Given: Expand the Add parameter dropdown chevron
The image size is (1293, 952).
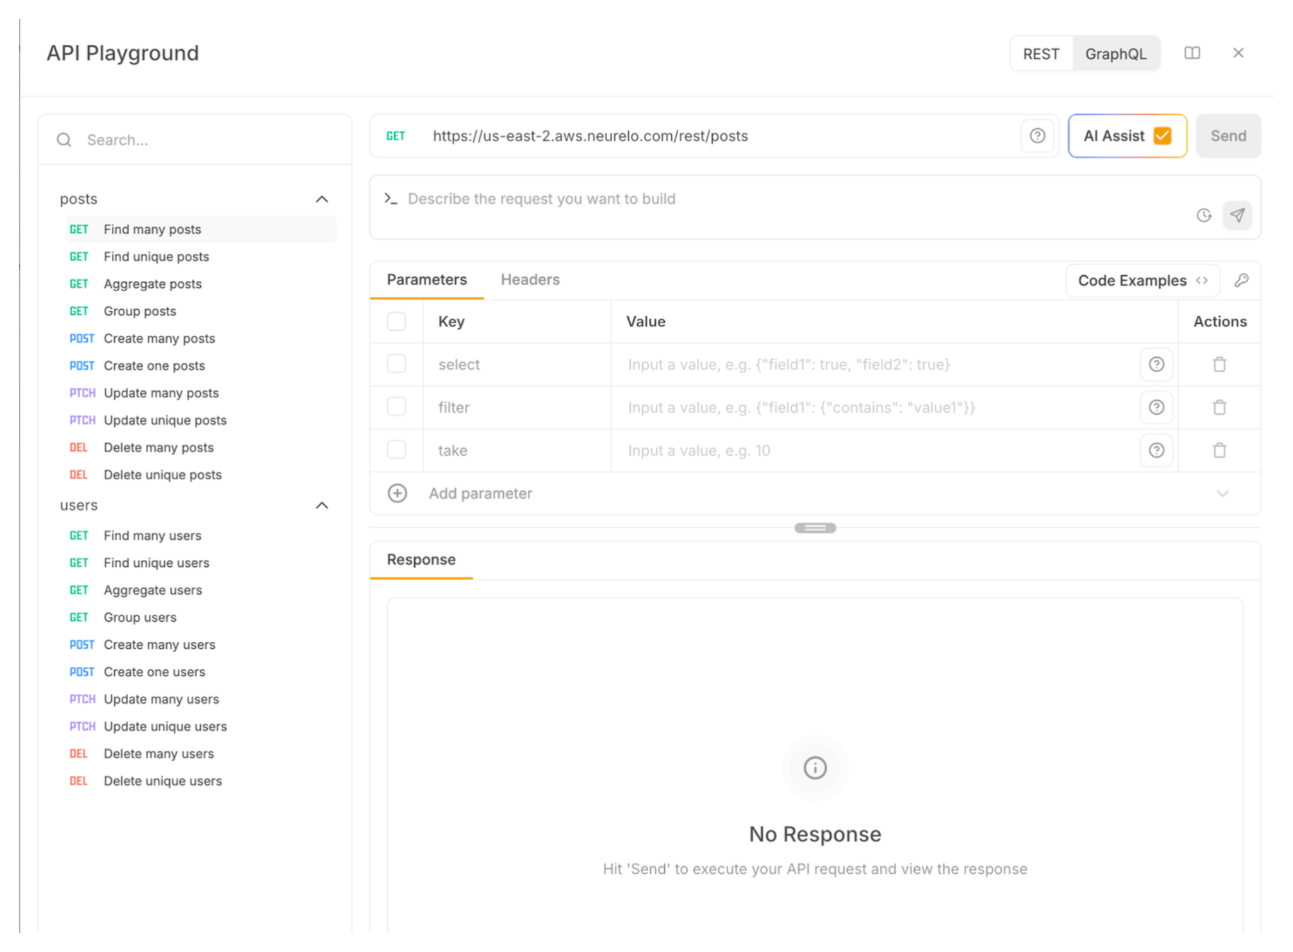Looking at the screenshot, I should (x=1222, y=494).
